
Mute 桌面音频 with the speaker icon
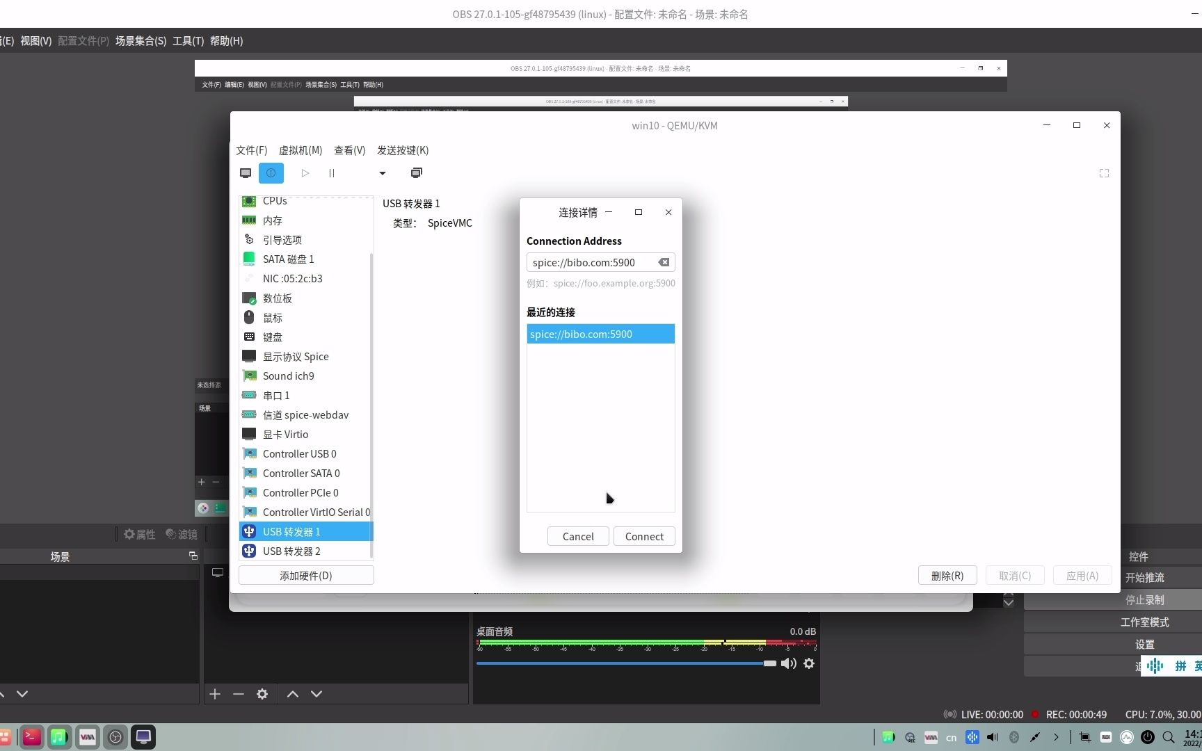[789, 663]
